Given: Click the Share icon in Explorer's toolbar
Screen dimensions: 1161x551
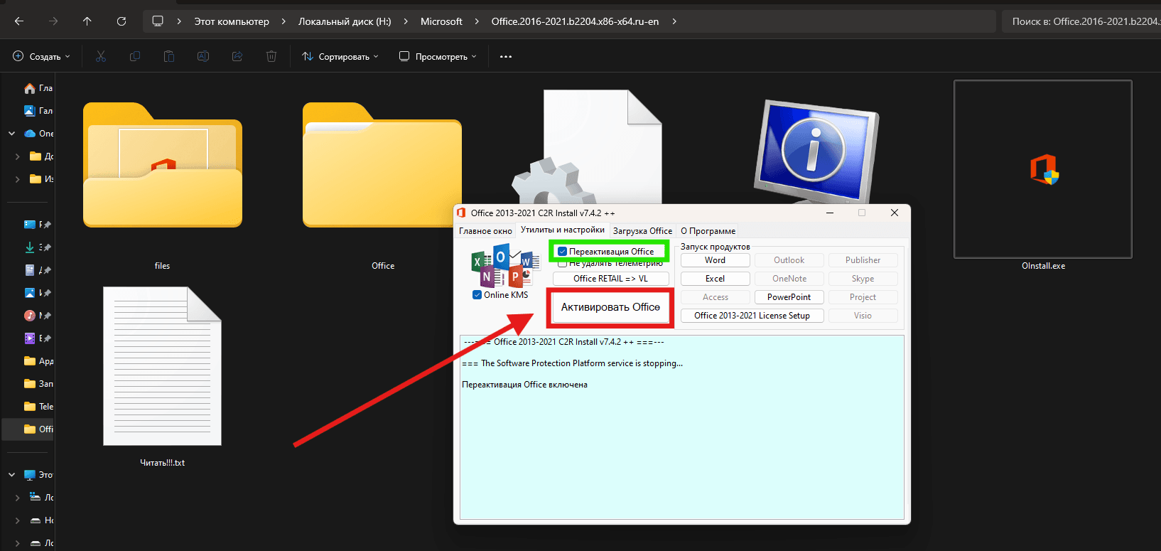Looking at the screenshot, I should tap(237, 56).
